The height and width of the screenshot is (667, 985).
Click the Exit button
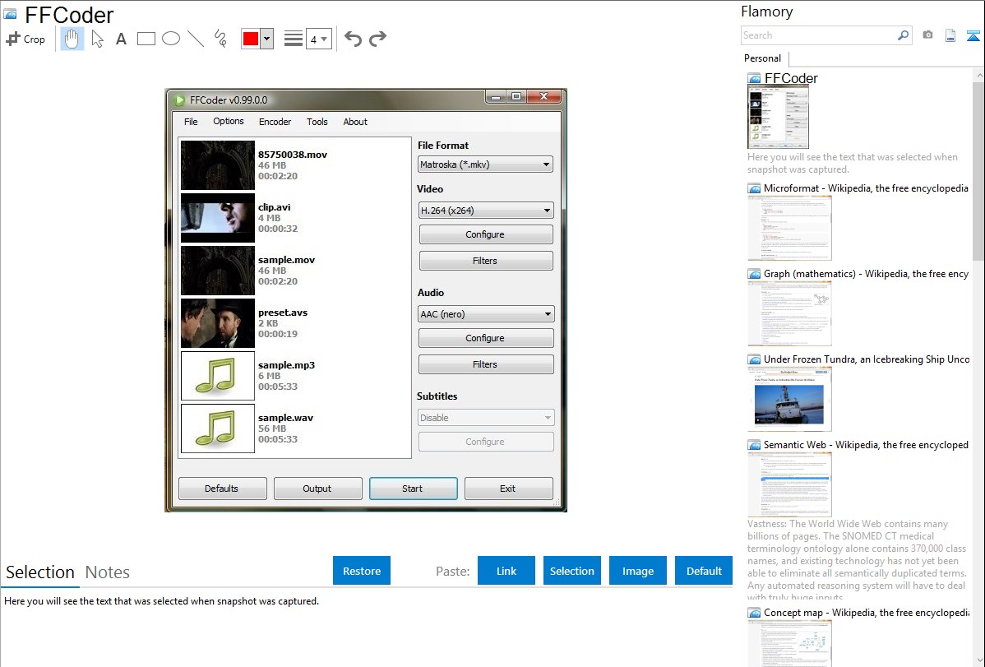[509, 489]
